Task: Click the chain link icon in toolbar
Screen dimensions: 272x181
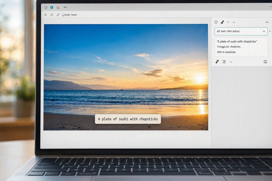Action: 58,15
